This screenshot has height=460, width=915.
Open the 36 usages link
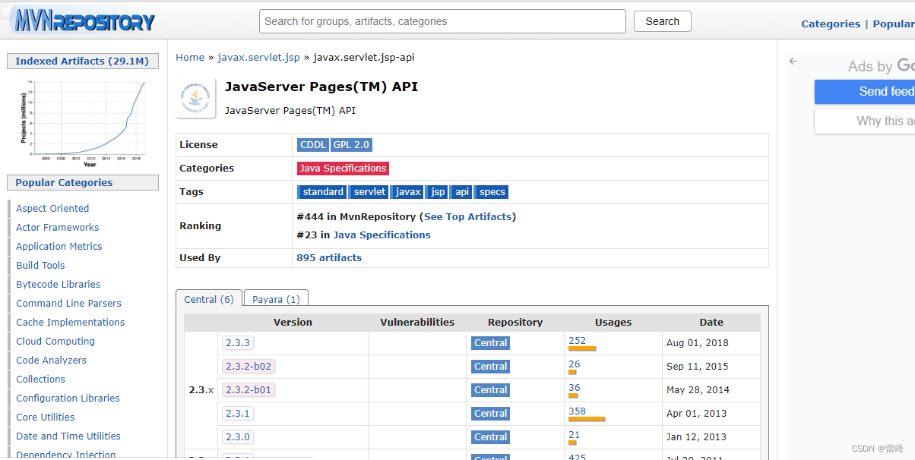click(574, 387)
